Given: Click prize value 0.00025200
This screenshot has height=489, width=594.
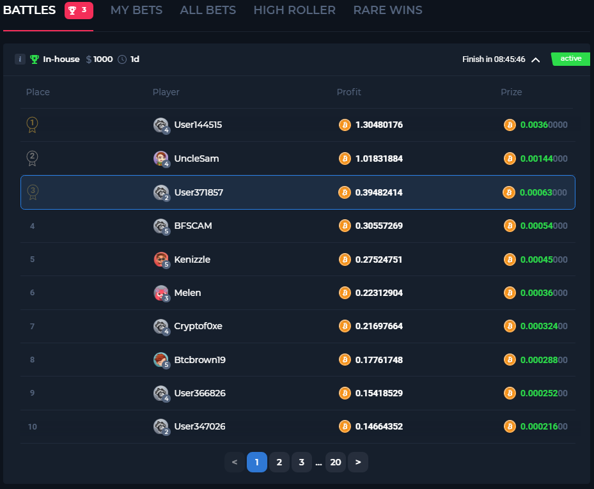Looking at the screenshot, I should click(544, 393).
